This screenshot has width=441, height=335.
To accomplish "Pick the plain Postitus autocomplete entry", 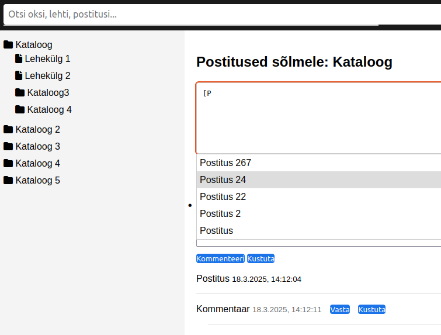I will [216, 230].
